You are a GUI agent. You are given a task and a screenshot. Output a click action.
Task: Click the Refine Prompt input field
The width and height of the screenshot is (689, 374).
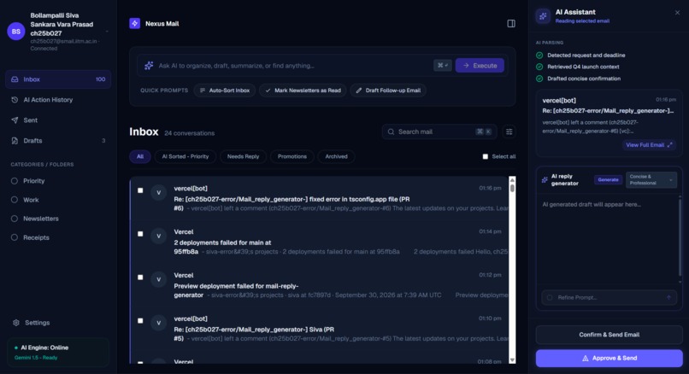point(609,298)
